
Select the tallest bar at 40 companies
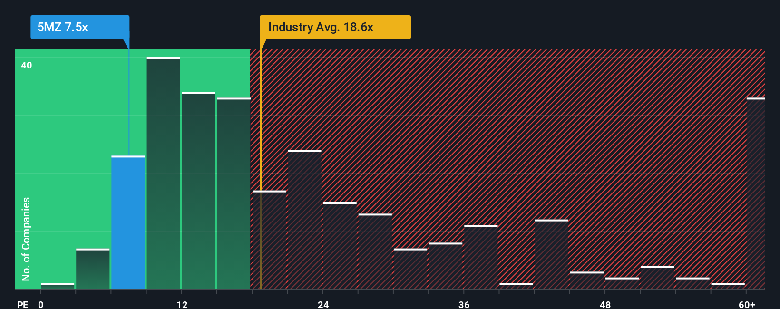pyautogui.click(x=164, y=173)
